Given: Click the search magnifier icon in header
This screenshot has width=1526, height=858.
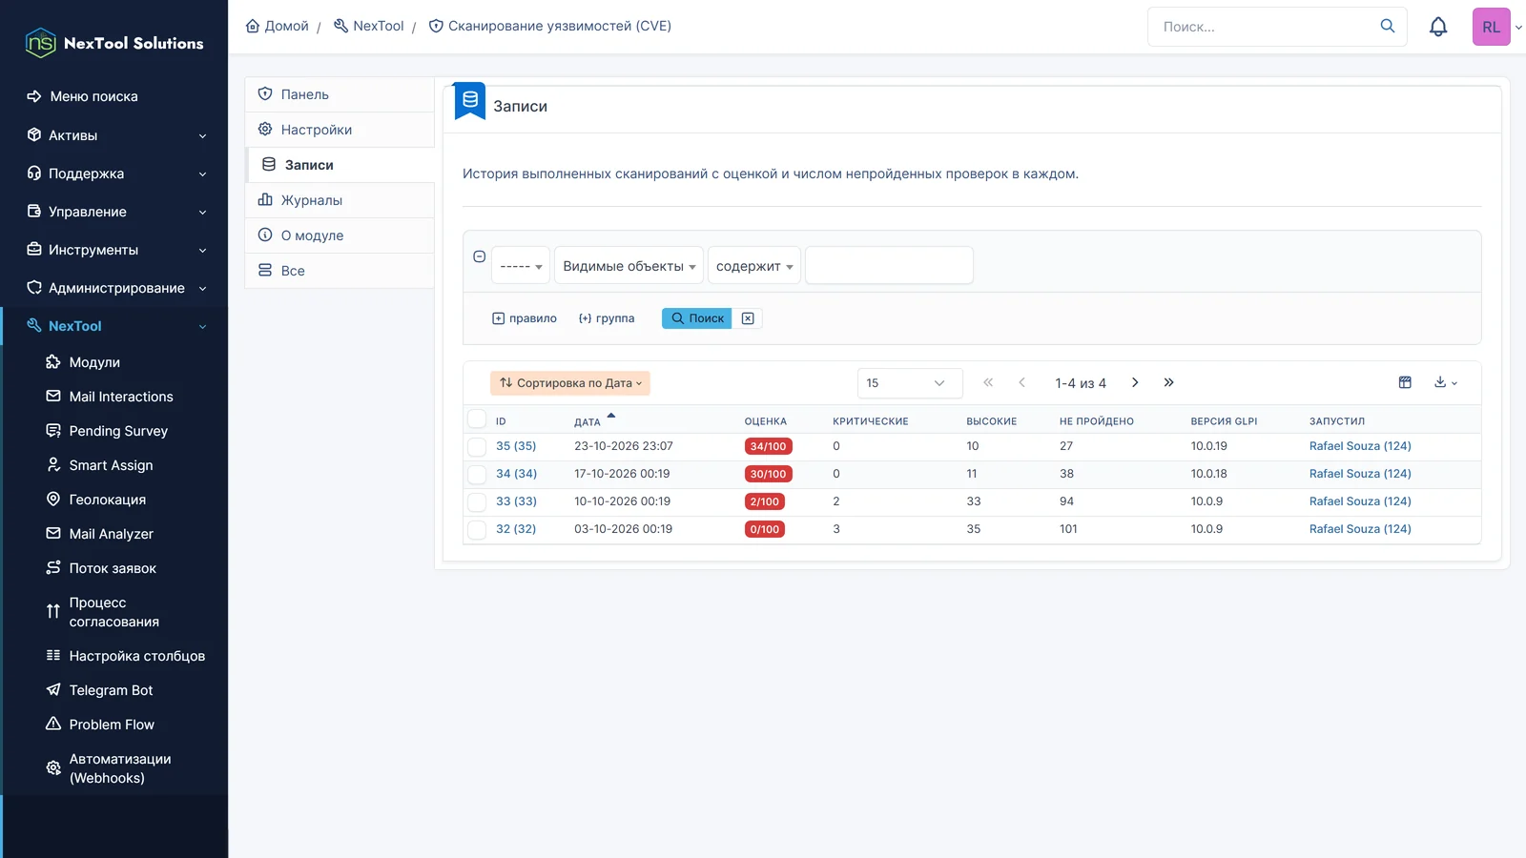Looking at the screenshot, I should coord(1388,26).
